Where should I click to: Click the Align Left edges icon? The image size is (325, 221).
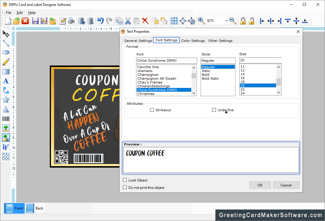[x=262, y=21]
